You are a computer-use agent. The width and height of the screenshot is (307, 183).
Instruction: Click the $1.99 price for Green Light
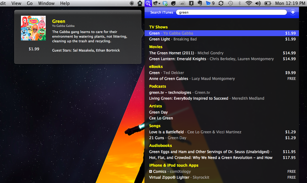point(290,39)
